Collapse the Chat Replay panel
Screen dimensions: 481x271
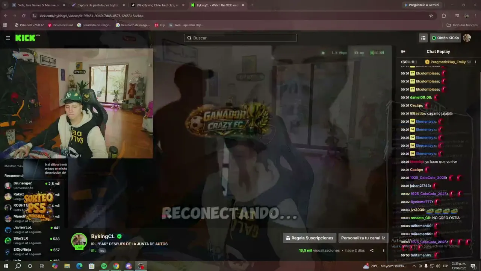tap(403, 52)
